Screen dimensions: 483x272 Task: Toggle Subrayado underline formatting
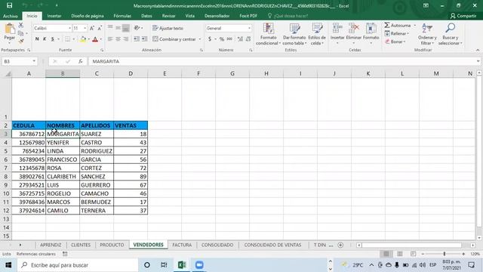(53, 39)
